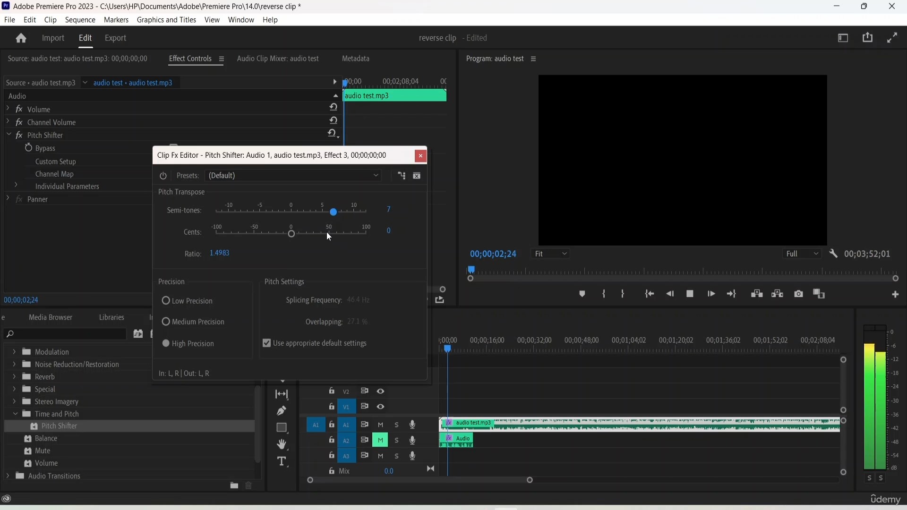Open the Markers menu
Image resolution: width=907 pixels, height=510 pixels.
coord(116,20)
